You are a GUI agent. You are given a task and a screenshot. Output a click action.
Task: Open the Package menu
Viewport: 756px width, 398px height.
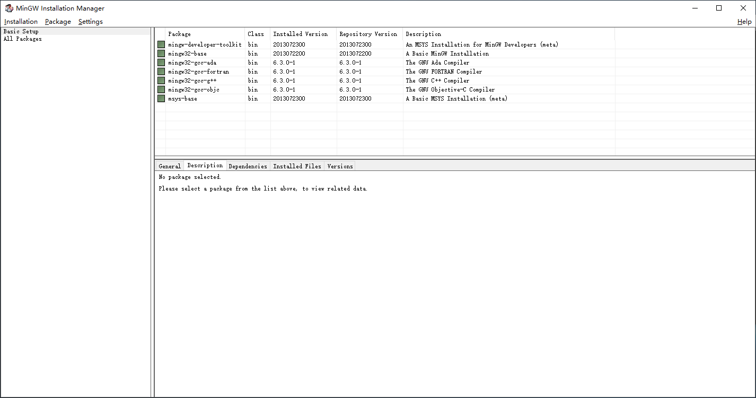click(58, 22)
